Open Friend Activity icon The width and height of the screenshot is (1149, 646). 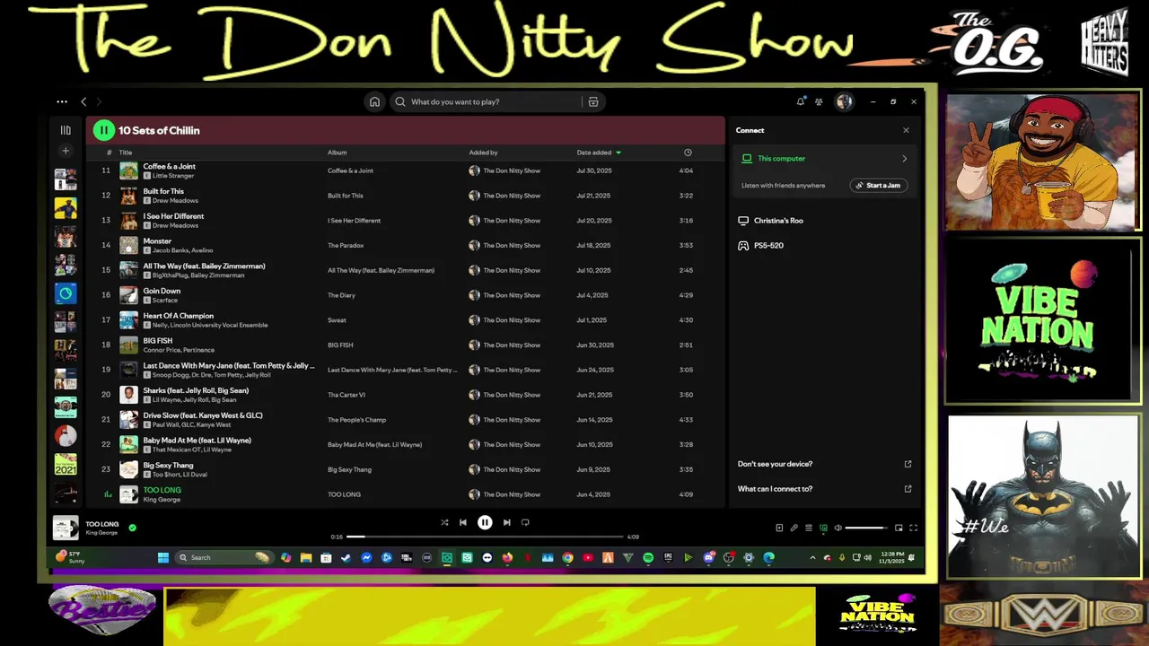click(819, 102)
